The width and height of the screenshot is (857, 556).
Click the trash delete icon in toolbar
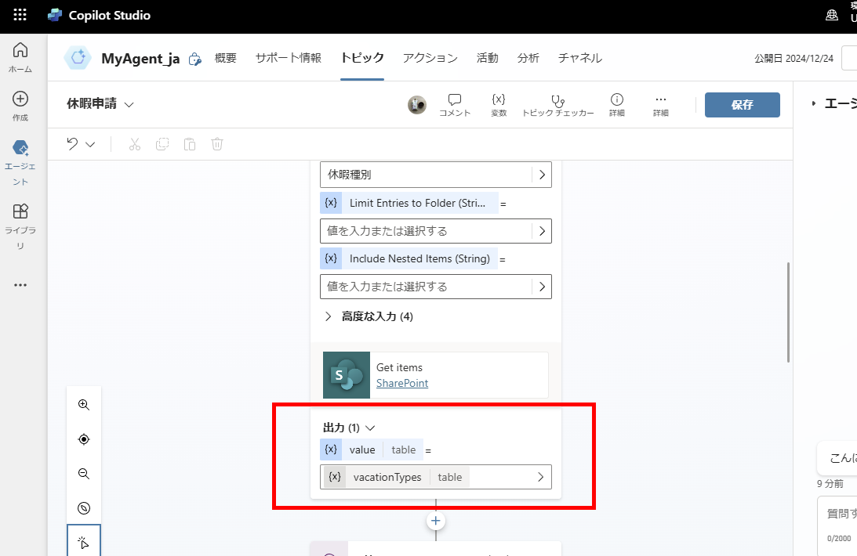(216, 144)
